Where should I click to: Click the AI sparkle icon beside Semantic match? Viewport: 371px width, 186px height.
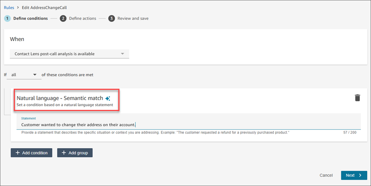pos(108,98)
